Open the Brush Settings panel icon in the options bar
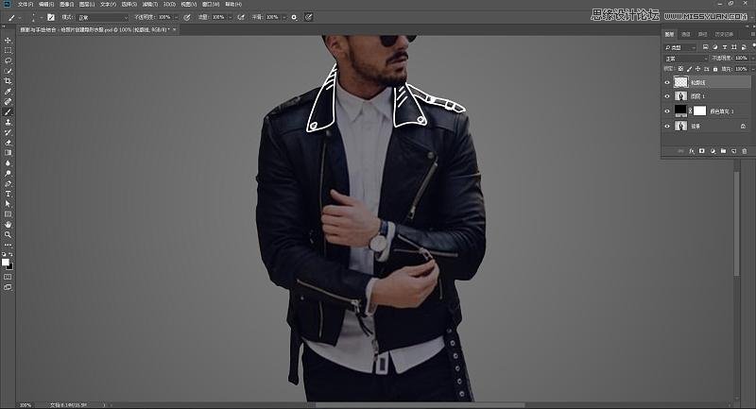Image resolution: width=756 pixels, height=409 pixels. click(x=51, y=17)
